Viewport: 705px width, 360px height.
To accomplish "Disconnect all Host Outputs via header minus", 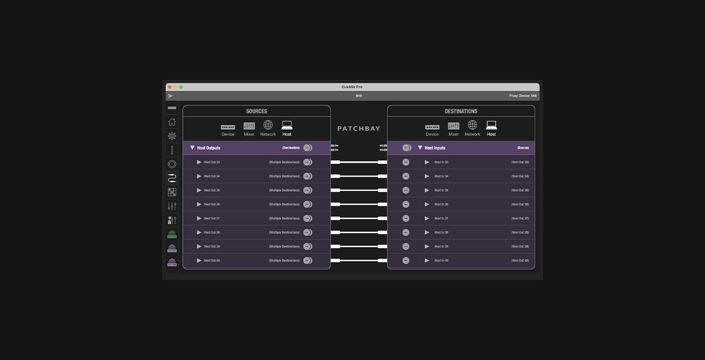I will point(307,148).
